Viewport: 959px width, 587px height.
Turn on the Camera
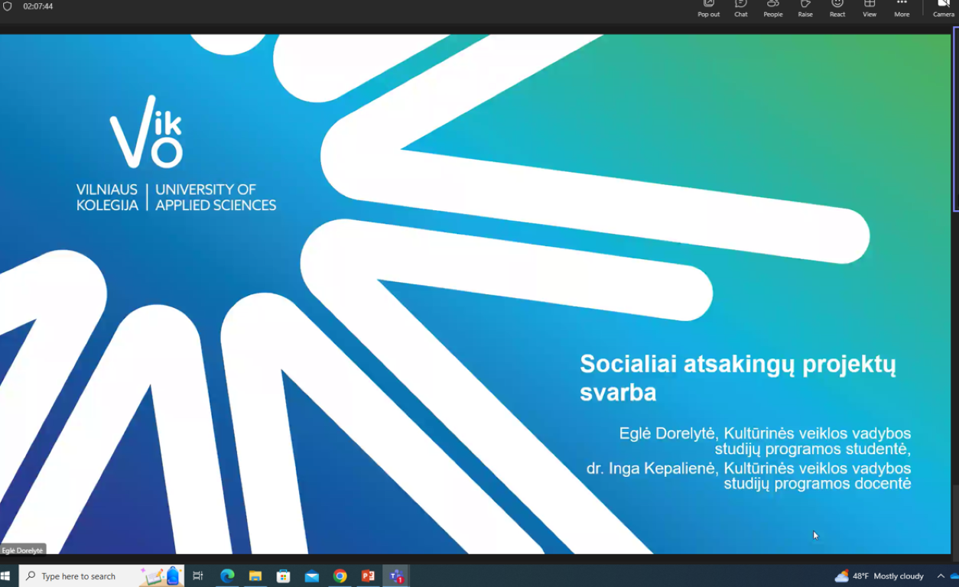pos(943,8)
